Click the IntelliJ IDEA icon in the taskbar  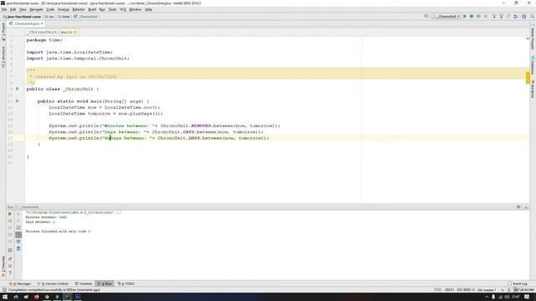coord(67,297)
